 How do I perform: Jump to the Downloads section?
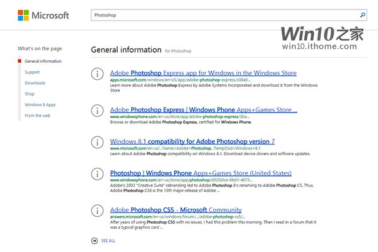coord(35,83)
